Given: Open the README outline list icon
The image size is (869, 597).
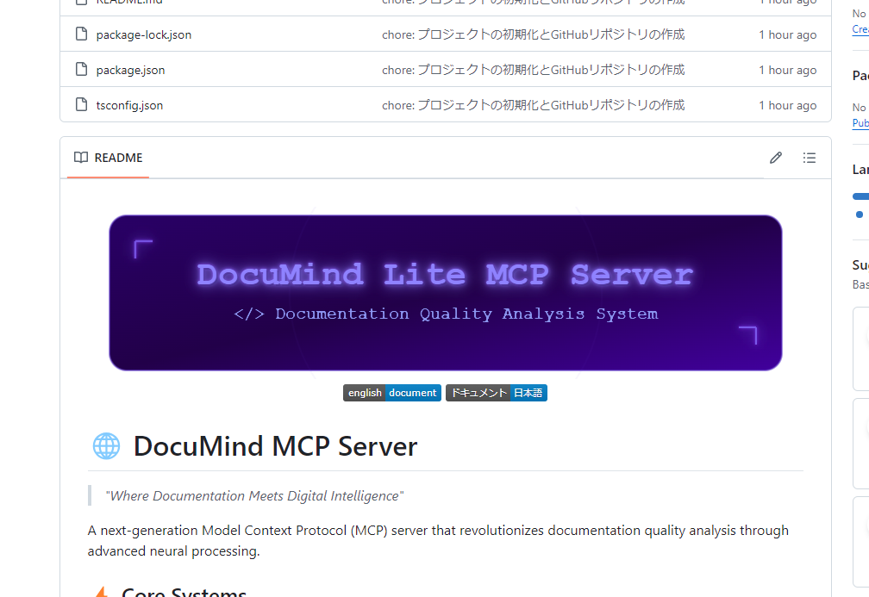Looking at the screenshot, I should tap(810, 158).
